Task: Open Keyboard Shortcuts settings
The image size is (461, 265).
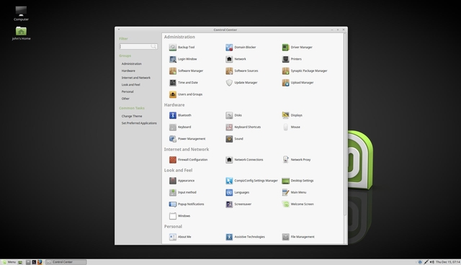Action: (243, 127)
